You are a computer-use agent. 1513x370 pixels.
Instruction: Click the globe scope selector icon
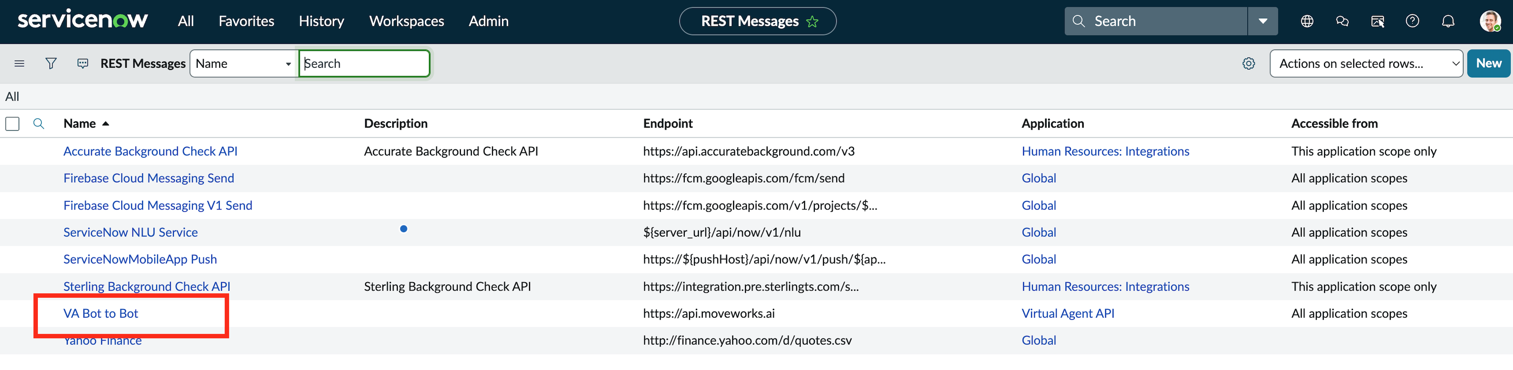1307,22
